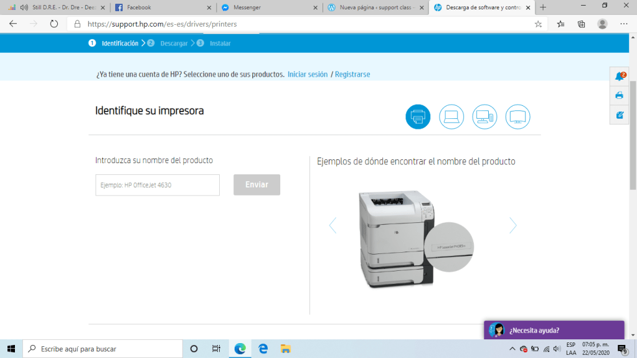Switch to the Messenger tab
Viewport: 637px width, 358px height.
(x=268, y=7)
